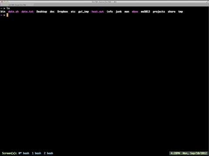
Task: Click the 'mbox' file name
Action: 135,12
